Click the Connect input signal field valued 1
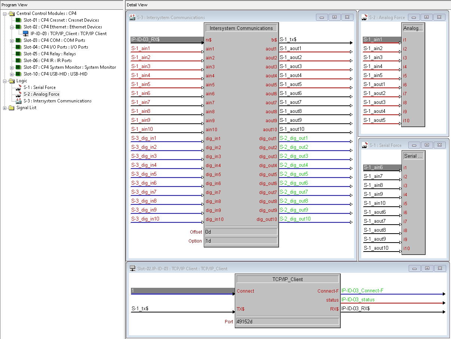 pyautogui.click(x=183, y=291)
